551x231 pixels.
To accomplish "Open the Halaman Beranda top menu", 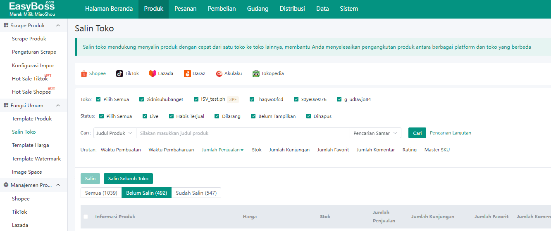I will 109,9.
